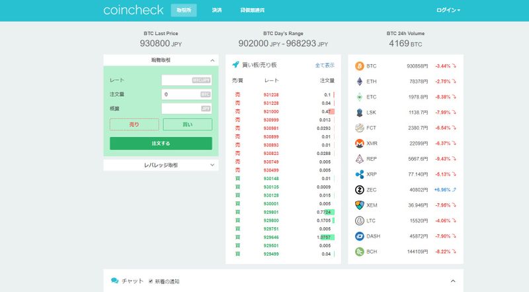The image size is (529, 292).
Task: Collapse the チャット section chevron
Action: (x=453, y=281)
